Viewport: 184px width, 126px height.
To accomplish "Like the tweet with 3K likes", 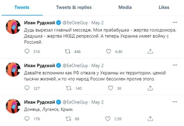I will point(111,88).
